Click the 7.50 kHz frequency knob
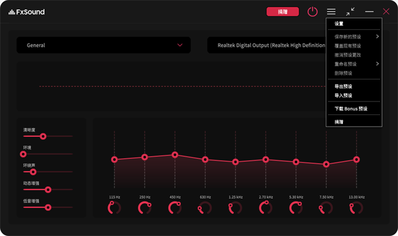The height and width of the screenshot is (236, 398). click(326, 208)
